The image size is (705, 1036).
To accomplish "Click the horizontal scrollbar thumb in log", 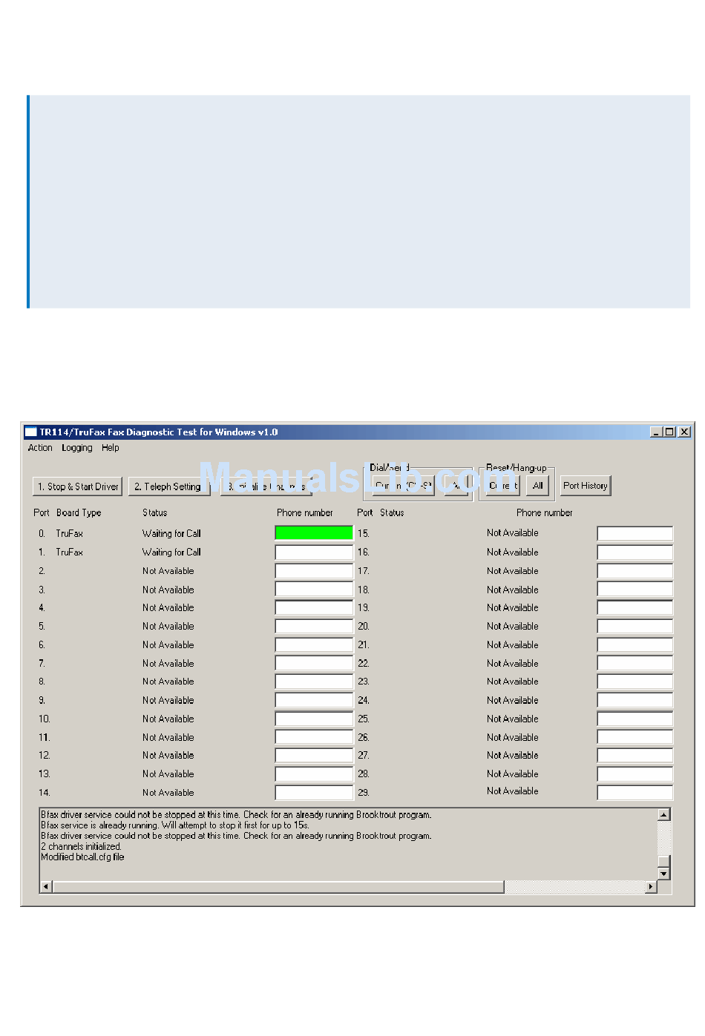I will 278,886.
